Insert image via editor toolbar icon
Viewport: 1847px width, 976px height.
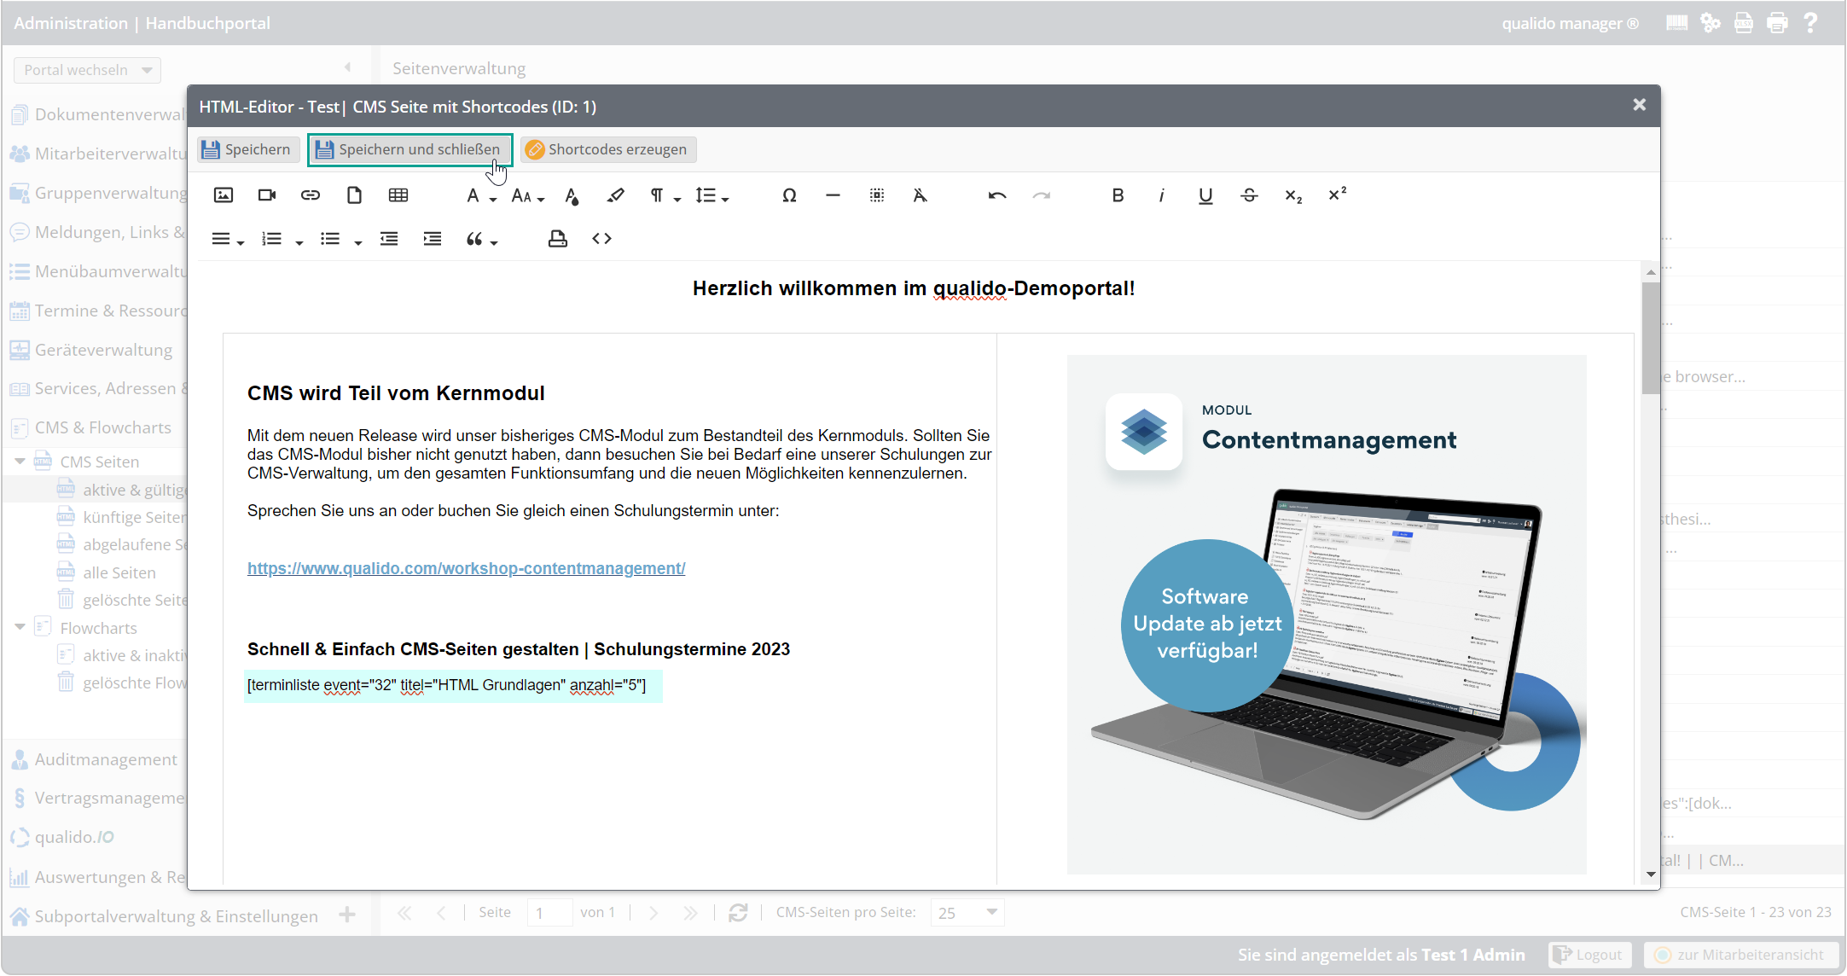224,195
